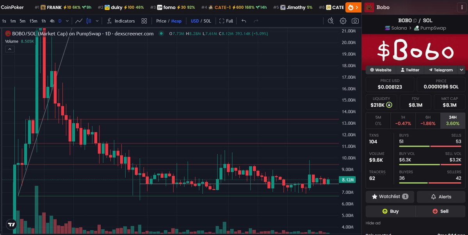Set timeframe to 4h

pyautogui.click(x=52, y=21)
